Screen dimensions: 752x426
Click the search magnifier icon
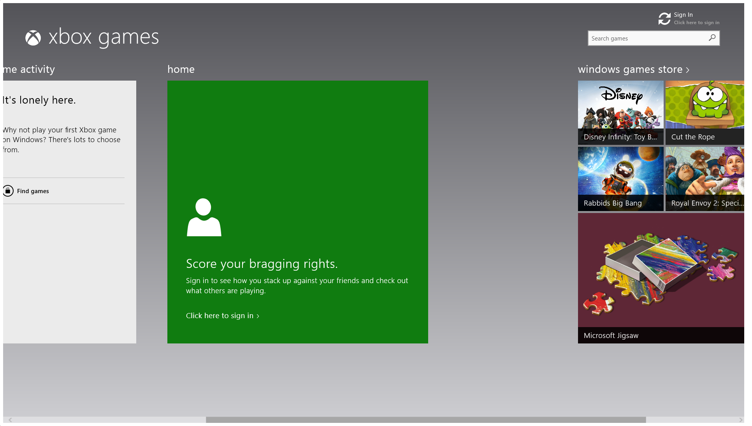712,38
